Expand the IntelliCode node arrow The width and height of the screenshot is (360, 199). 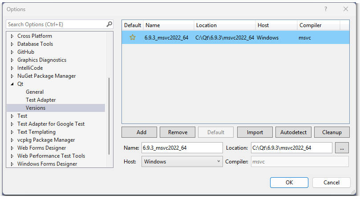[12, 68]
